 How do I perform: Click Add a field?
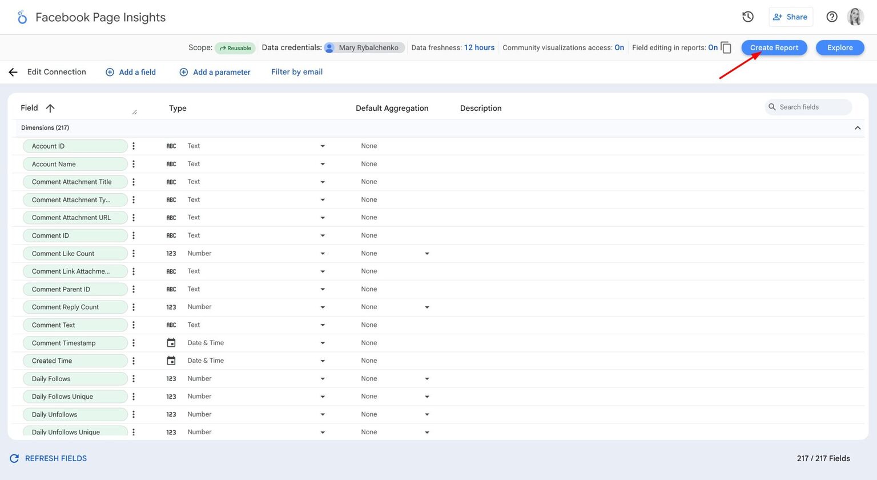click(x=131, y=72)
